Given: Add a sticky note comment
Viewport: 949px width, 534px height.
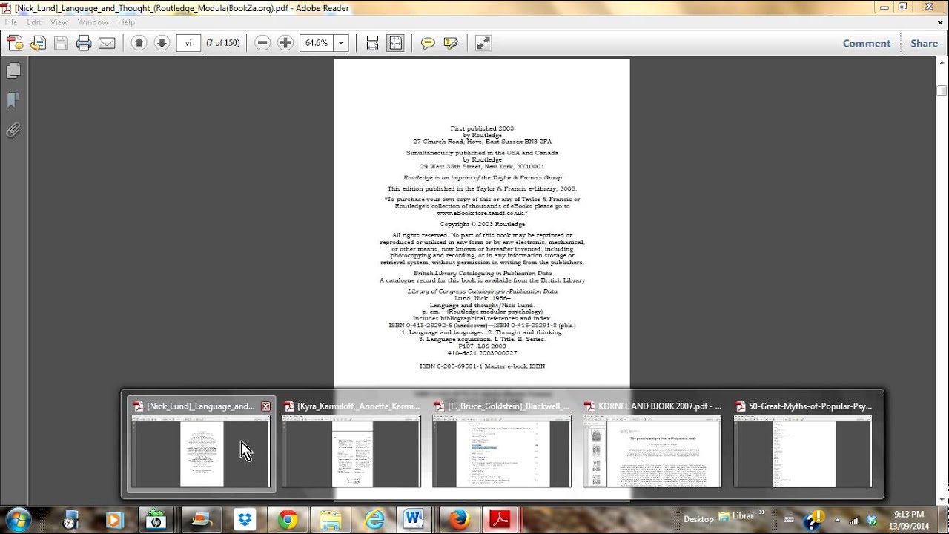Looking at the screenshot, I should click(x=428, y=43).
